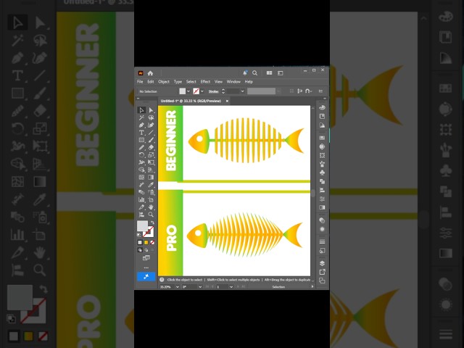Select the Curvature tool
Viewport: 464px width, 348px height.
point(151,125)
